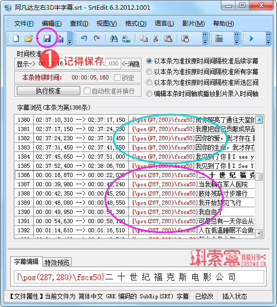Click the Cut scissors icon
The height and width of the screenshot is (307, 277).
click(x=156, y=38)
